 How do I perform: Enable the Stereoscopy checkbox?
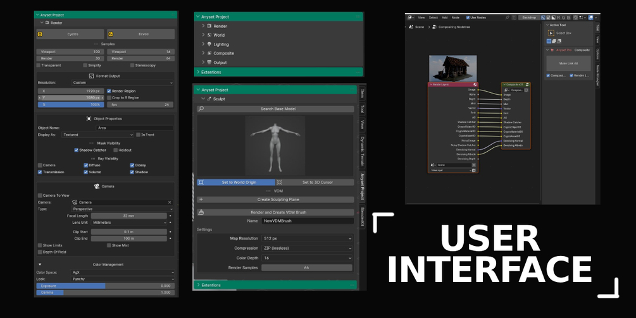click(x=132, y=65)
